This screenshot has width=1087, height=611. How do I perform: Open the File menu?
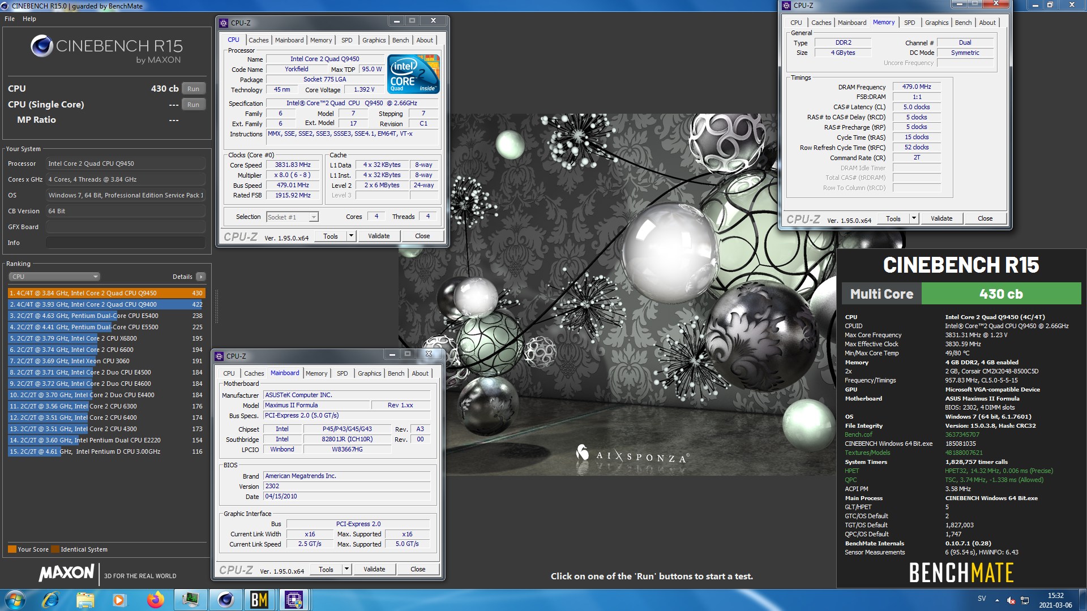pos(10,19)
